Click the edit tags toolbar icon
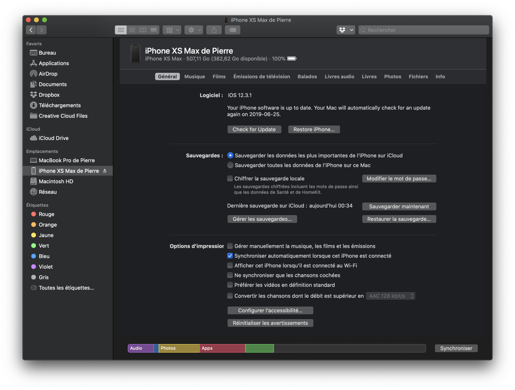The image size is (515, 390). (233, 30)
